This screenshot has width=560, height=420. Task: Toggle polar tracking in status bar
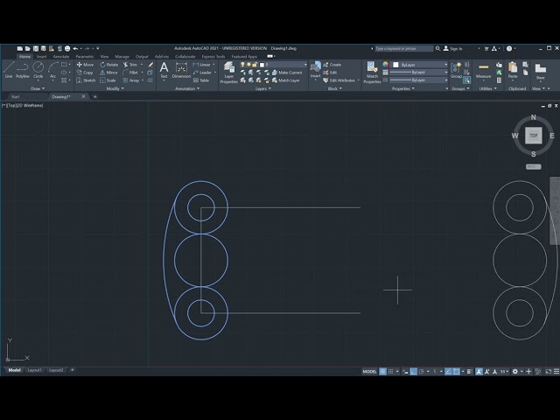[422, 371]
